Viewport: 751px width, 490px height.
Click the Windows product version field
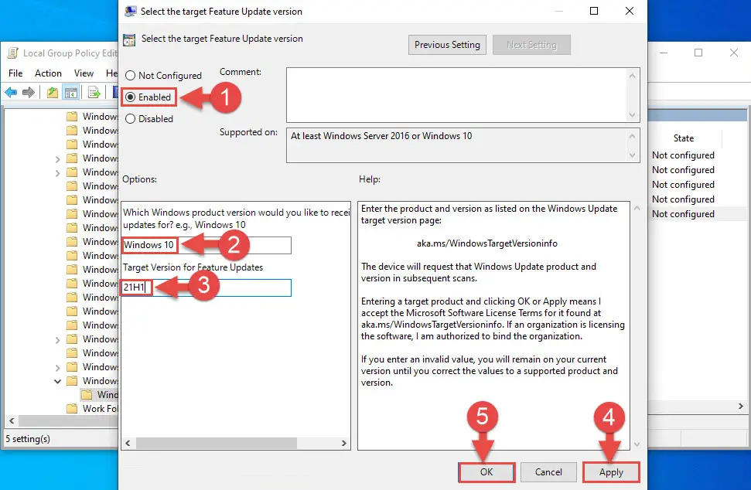point(207,246)
